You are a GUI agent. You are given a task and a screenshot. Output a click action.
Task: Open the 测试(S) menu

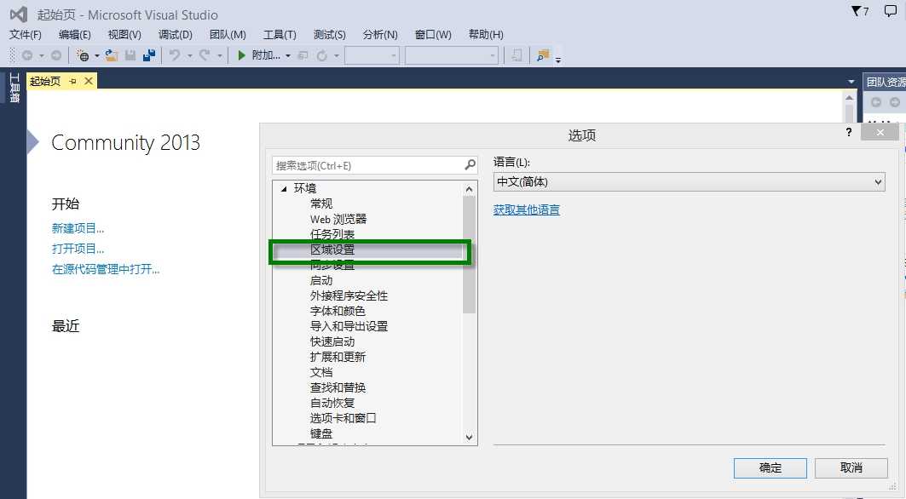329,35
